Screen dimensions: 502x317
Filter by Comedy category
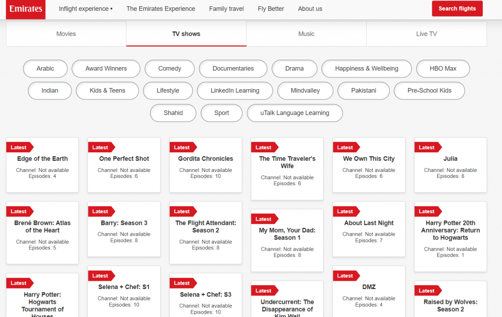click(x=170, y=69)
